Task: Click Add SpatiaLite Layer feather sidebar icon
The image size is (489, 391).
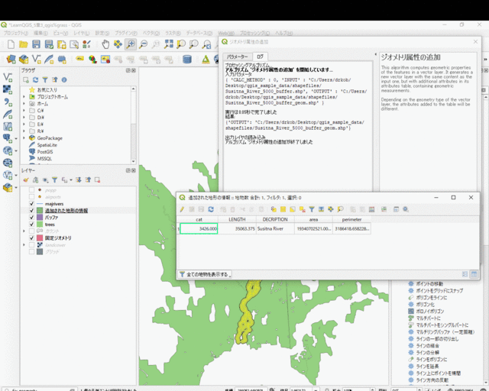Action: point(8,114)
